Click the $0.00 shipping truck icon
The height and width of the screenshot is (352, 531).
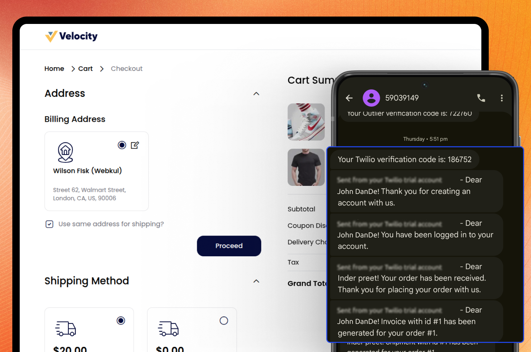click(168, 328)
